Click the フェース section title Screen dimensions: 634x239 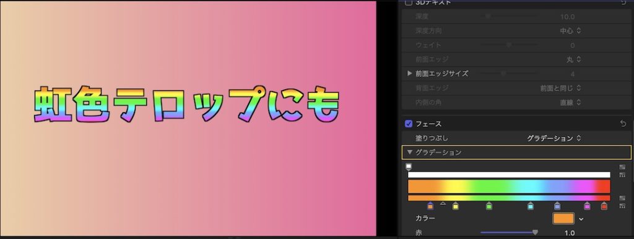click(x=428, y=124)
